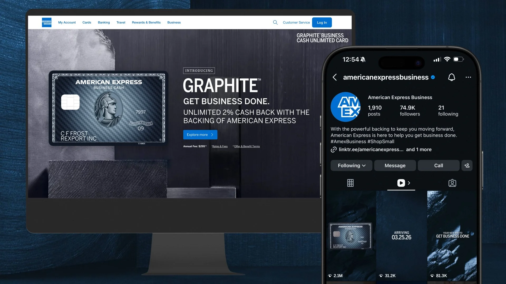The image size is (506, 284).
Task: Tap the 'and 1 more' links text
Action: click(x=419, y=149)
